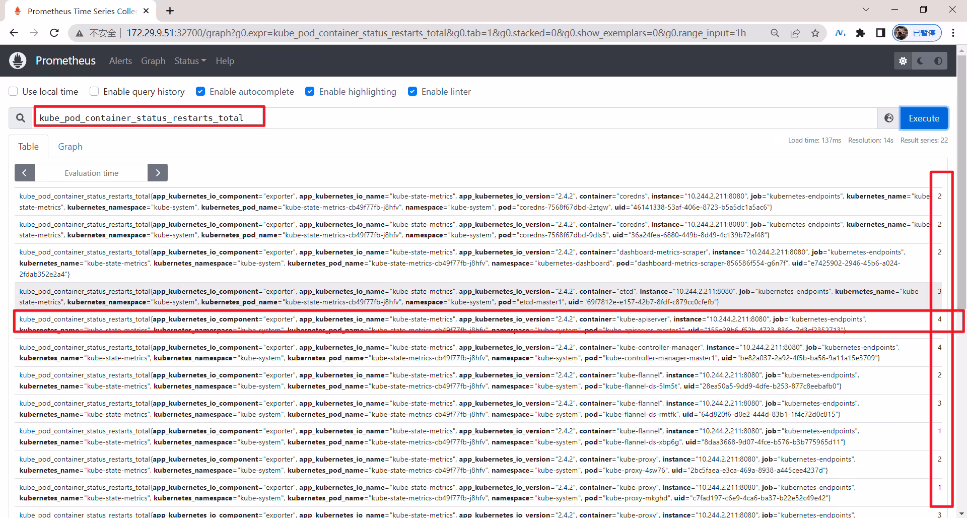967x518 pixels.
Task: Open the Help page
Action: [x=225, y=61]
